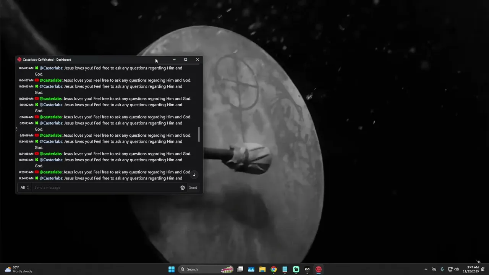The image size is (489, 275).
Task: Open the All platform selector dropdown
Action: [x=25, y=188]
